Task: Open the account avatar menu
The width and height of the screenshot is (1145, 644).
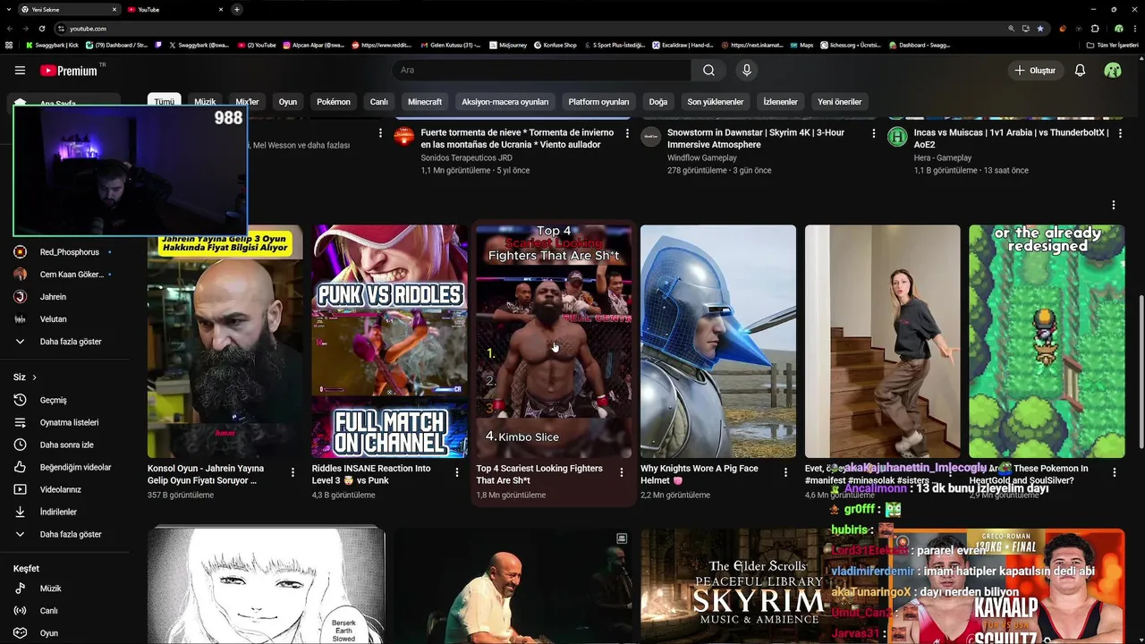Action: click(1113, 70)
